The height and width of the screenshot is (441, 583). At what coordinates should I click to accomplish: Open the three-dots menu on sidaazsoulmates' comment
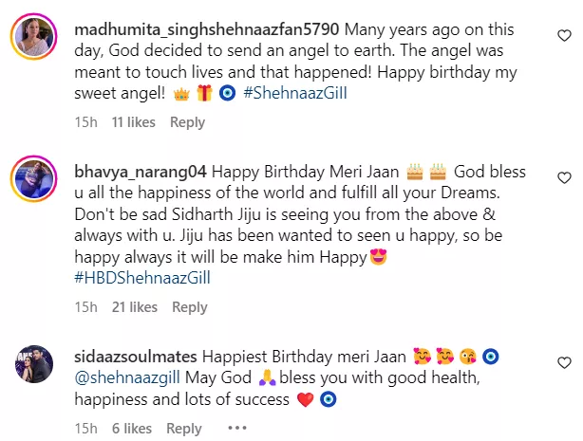(x=237, y=429)
